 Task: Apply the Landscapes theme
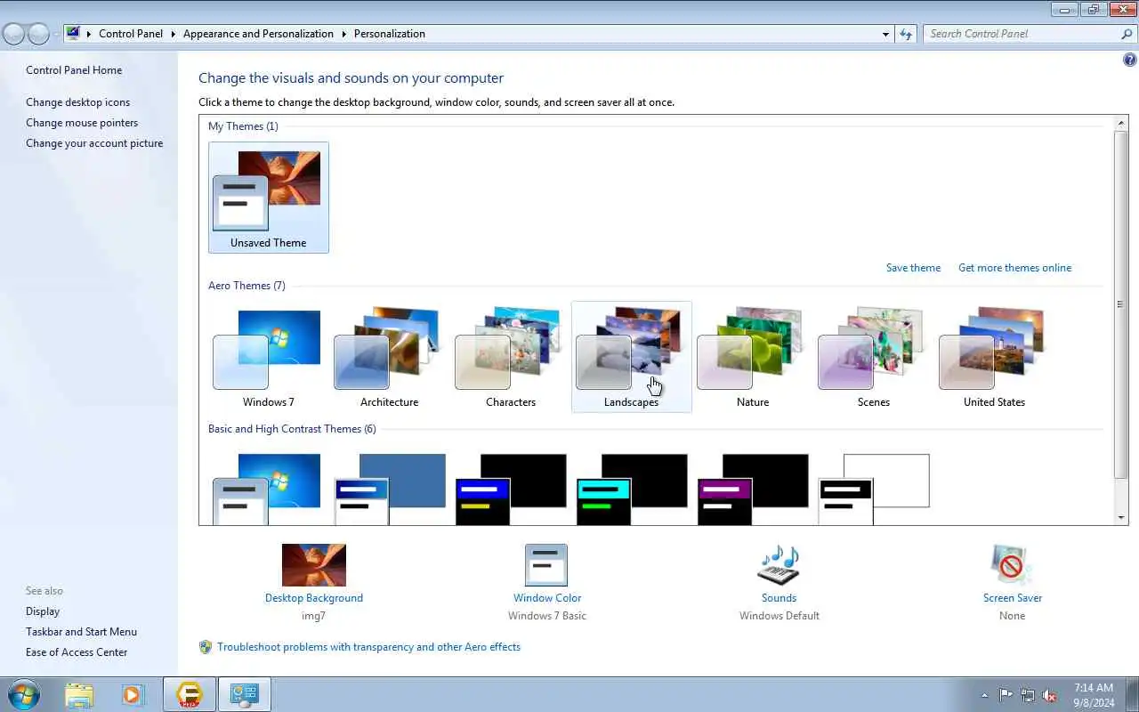tap(631, 357)
